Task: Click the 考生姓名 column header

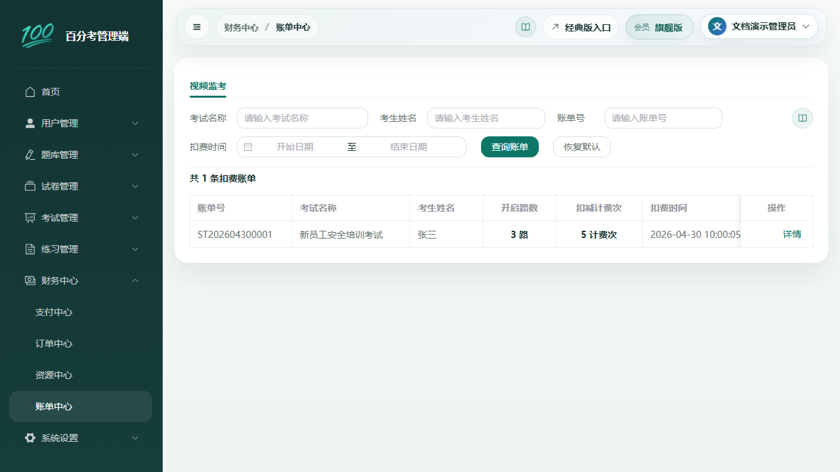Action: click(447, 208)
